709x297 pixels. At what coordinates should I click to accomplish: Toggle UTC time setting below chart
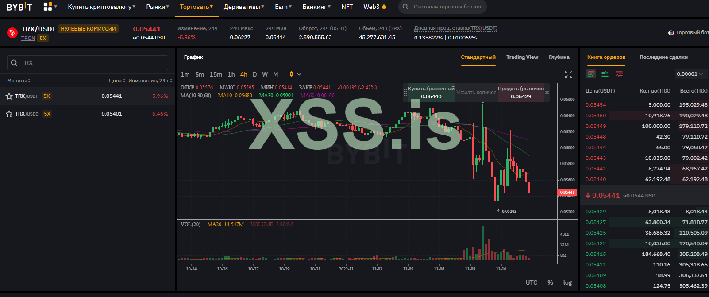coord(532,282)
